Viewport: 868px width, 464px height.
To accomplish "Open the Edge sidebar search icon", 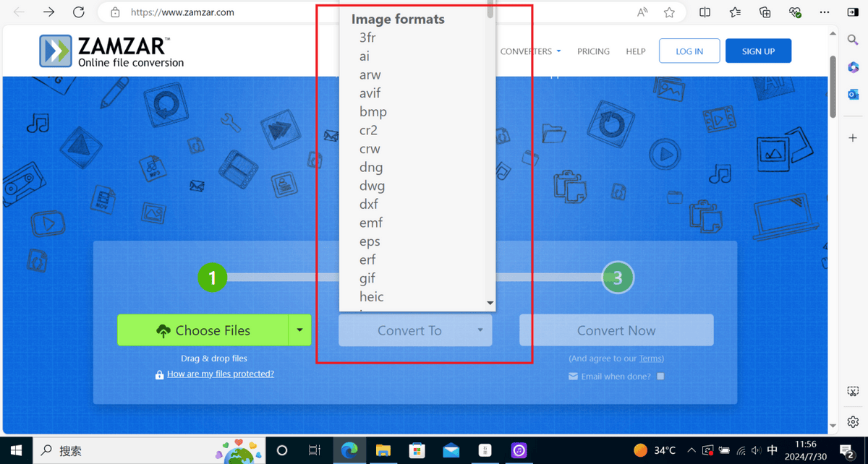I will 853,39.
